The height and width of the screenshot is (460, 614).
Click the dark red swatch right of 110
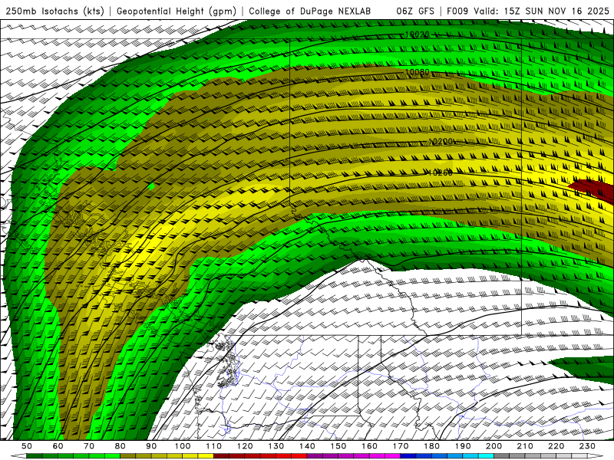pos(221,456)
